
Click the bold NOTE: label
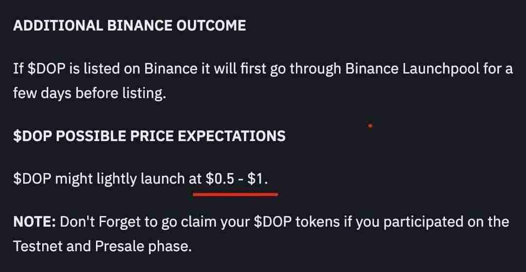coord(35,222)
